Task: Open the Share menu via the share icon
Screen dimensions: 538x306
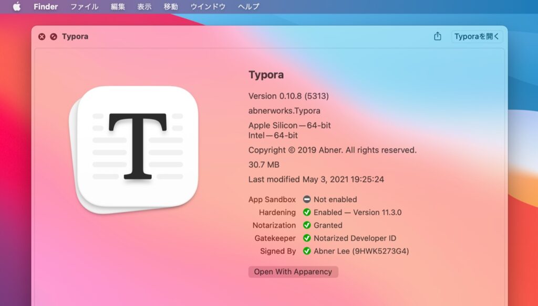Action: coord(438,36)
